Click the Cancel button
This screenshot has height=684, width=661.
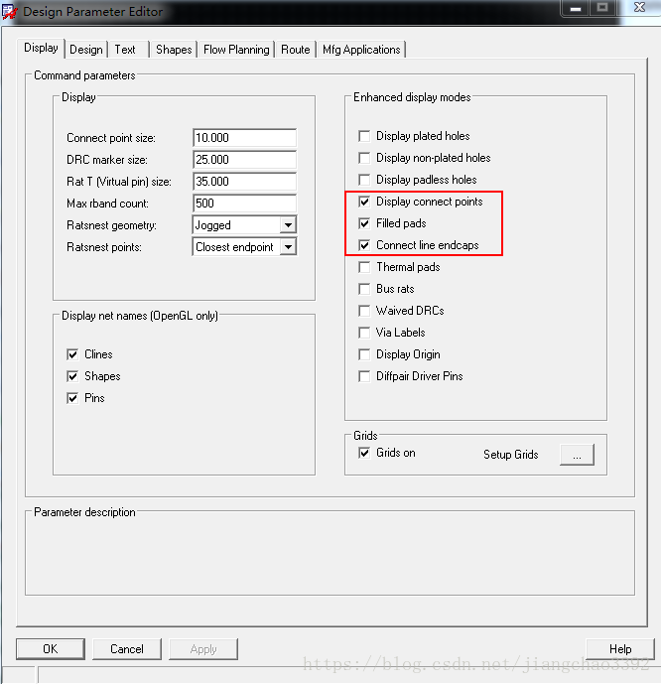tap(127, 649)
